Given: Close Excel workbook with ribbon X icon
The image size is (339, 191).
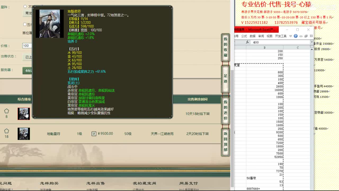Looking at the screenshot, I should [311, 36].
